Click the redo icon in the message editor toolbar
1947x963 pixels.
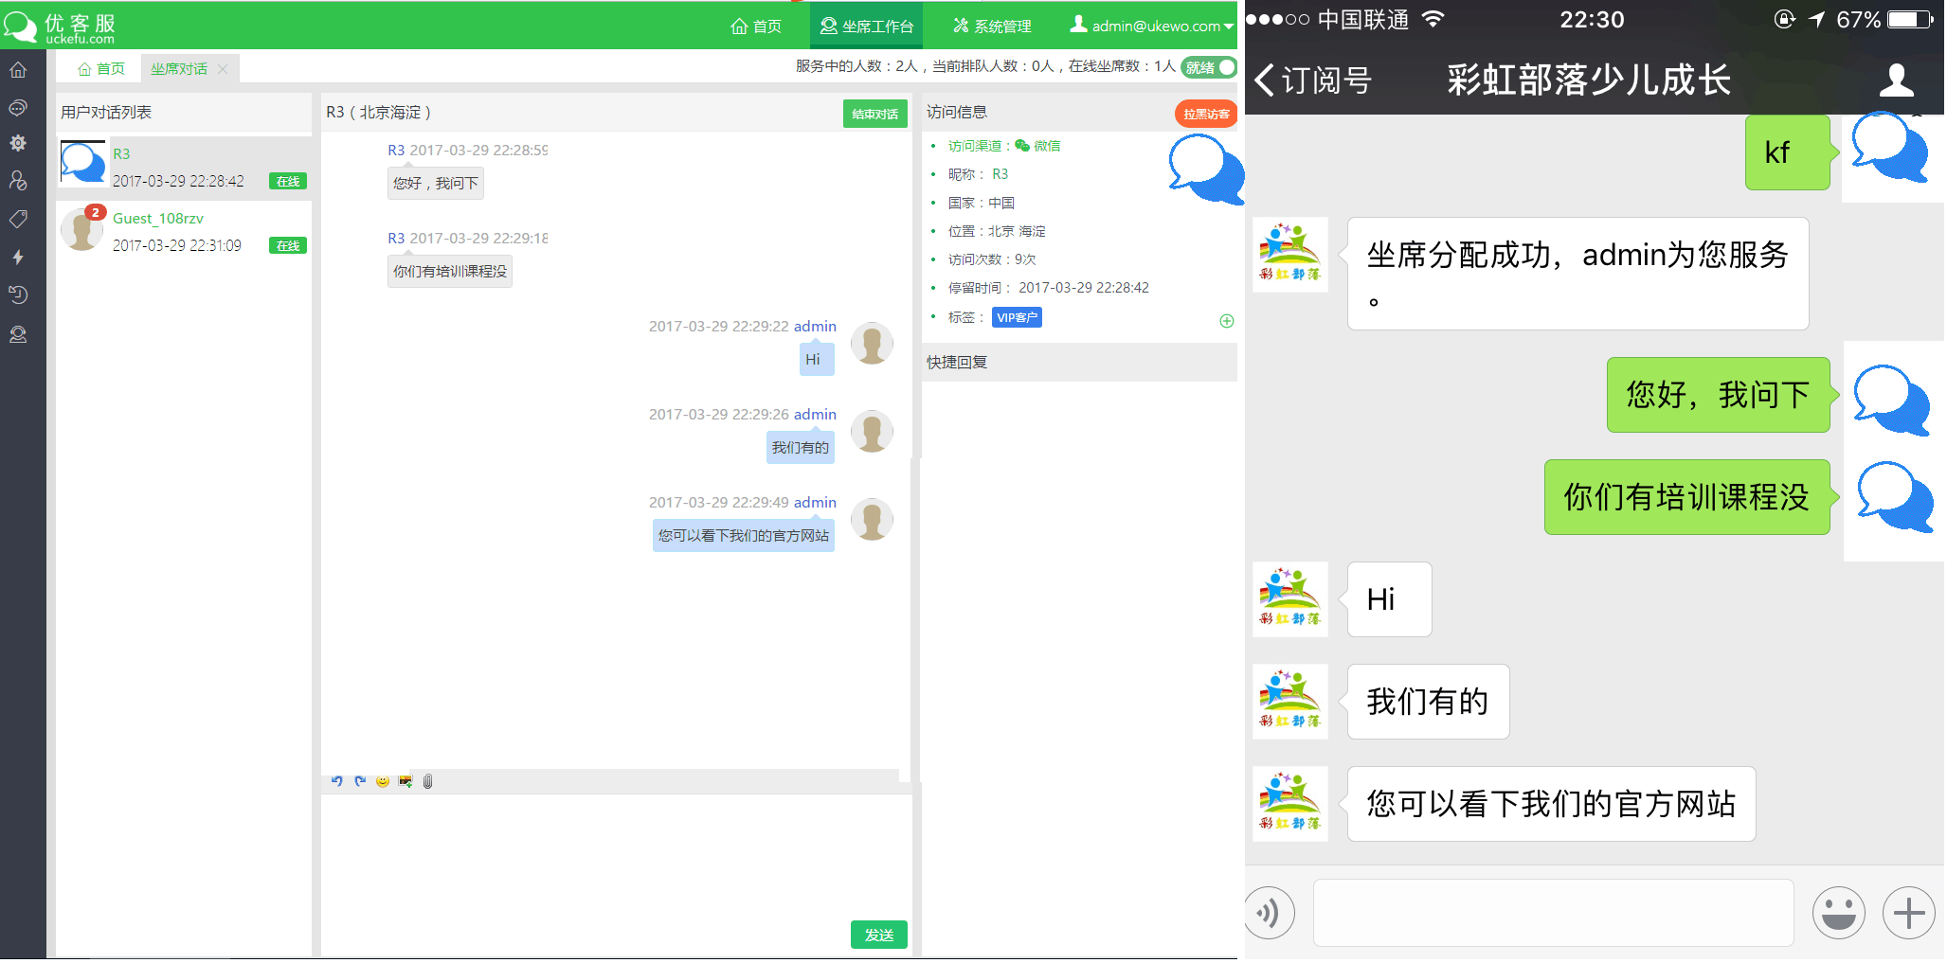360,781
